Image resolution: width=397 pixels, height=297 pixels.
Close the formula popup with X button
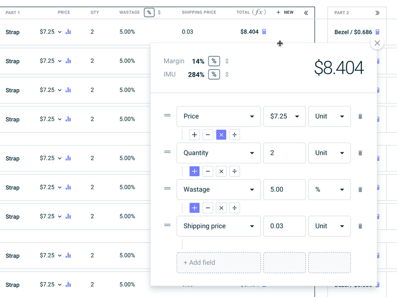click(x=377, y=43)
